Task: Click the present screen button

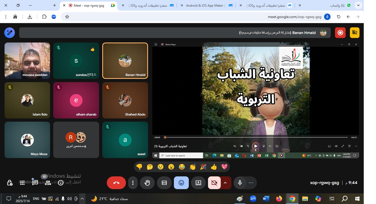Action: pos(198,183)
